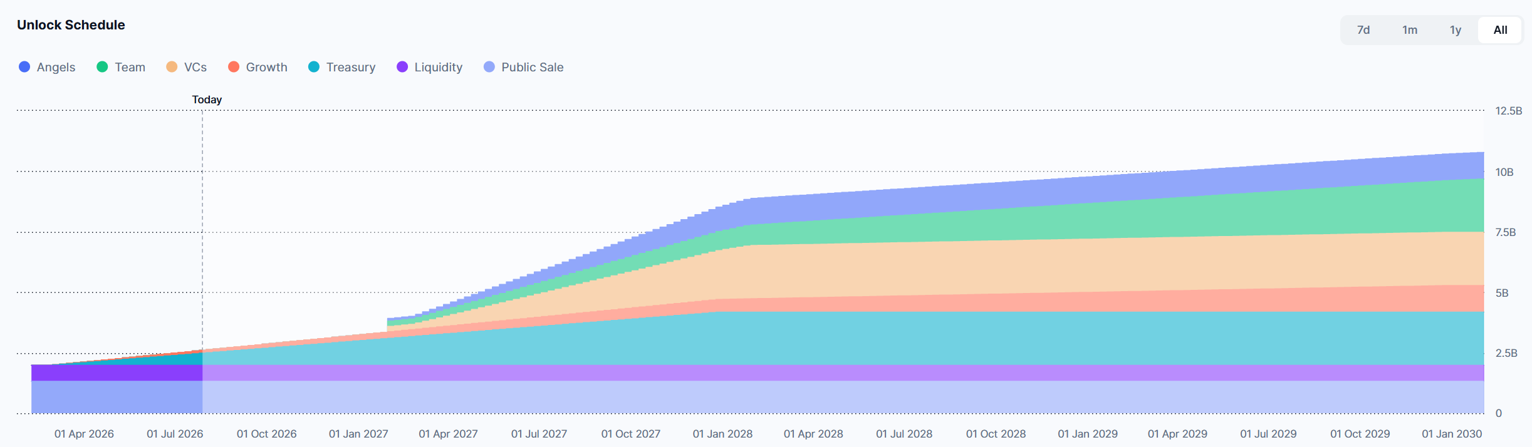Hide the Liquidity series via its label
Screen dimensions: 1532x447
(439, 67)
